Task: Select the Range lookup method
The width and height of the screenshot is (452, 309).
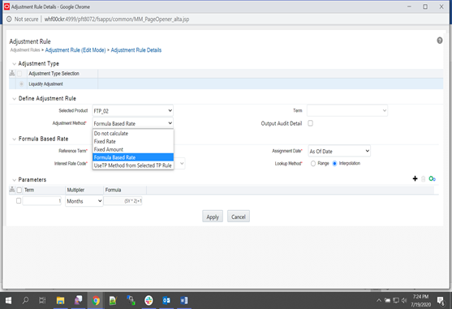Action: click(x=313, y=164)
